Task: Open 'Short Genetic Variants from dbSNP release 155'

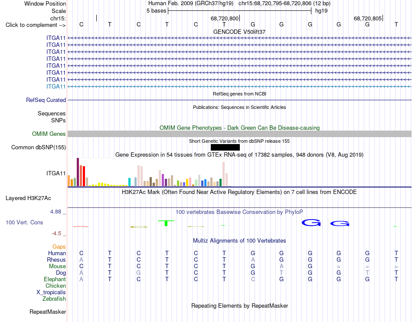Action: pos(239,141)
